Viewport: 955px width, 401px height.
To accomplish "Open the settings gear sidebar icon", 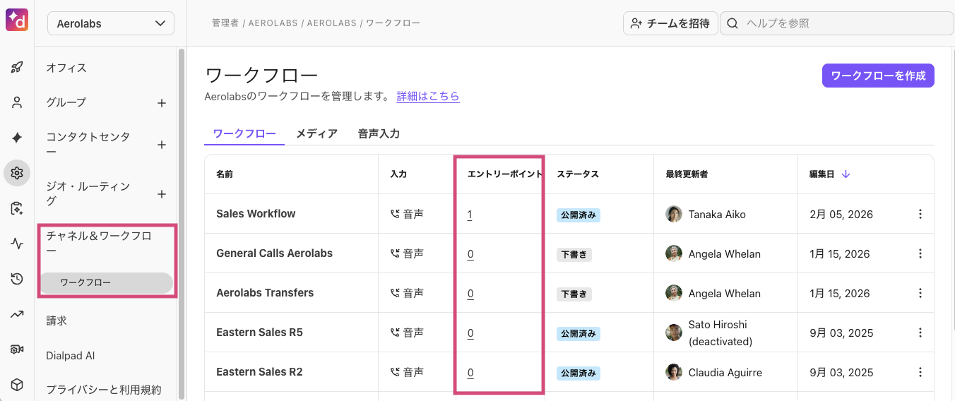I will [x=17, y=173].
